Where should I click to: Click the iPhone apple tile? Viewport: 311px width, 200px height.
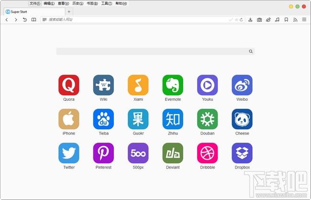point(69,119)
